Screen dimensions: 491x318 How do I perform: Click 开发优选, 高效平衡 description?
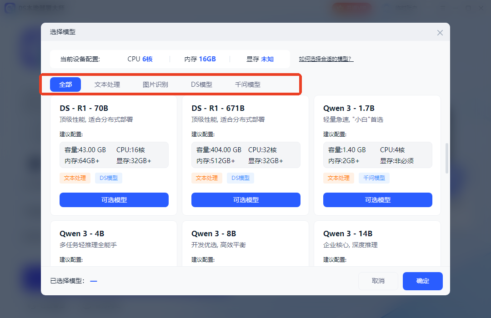point(219,245)
